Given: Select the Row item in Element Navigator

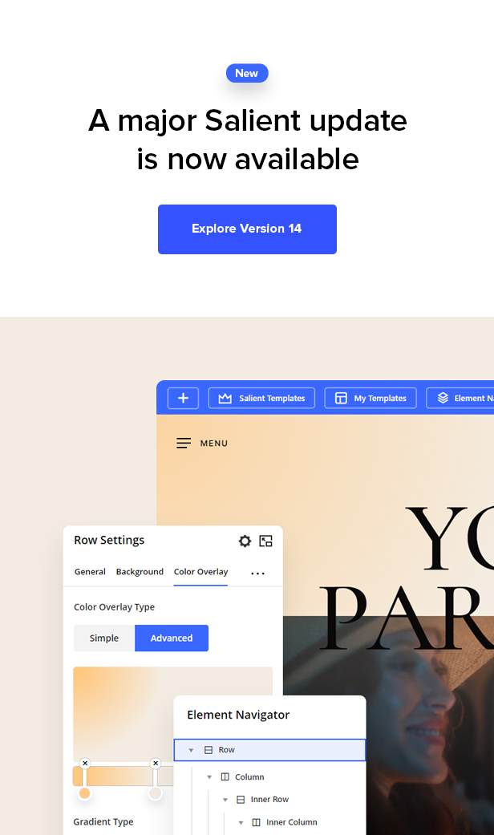Looking at the screenshot, I should click(270, 750).
